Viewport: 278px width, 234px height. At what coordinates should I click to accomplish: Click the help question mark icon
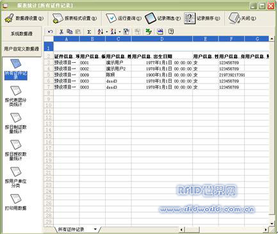tap(171, 31)
